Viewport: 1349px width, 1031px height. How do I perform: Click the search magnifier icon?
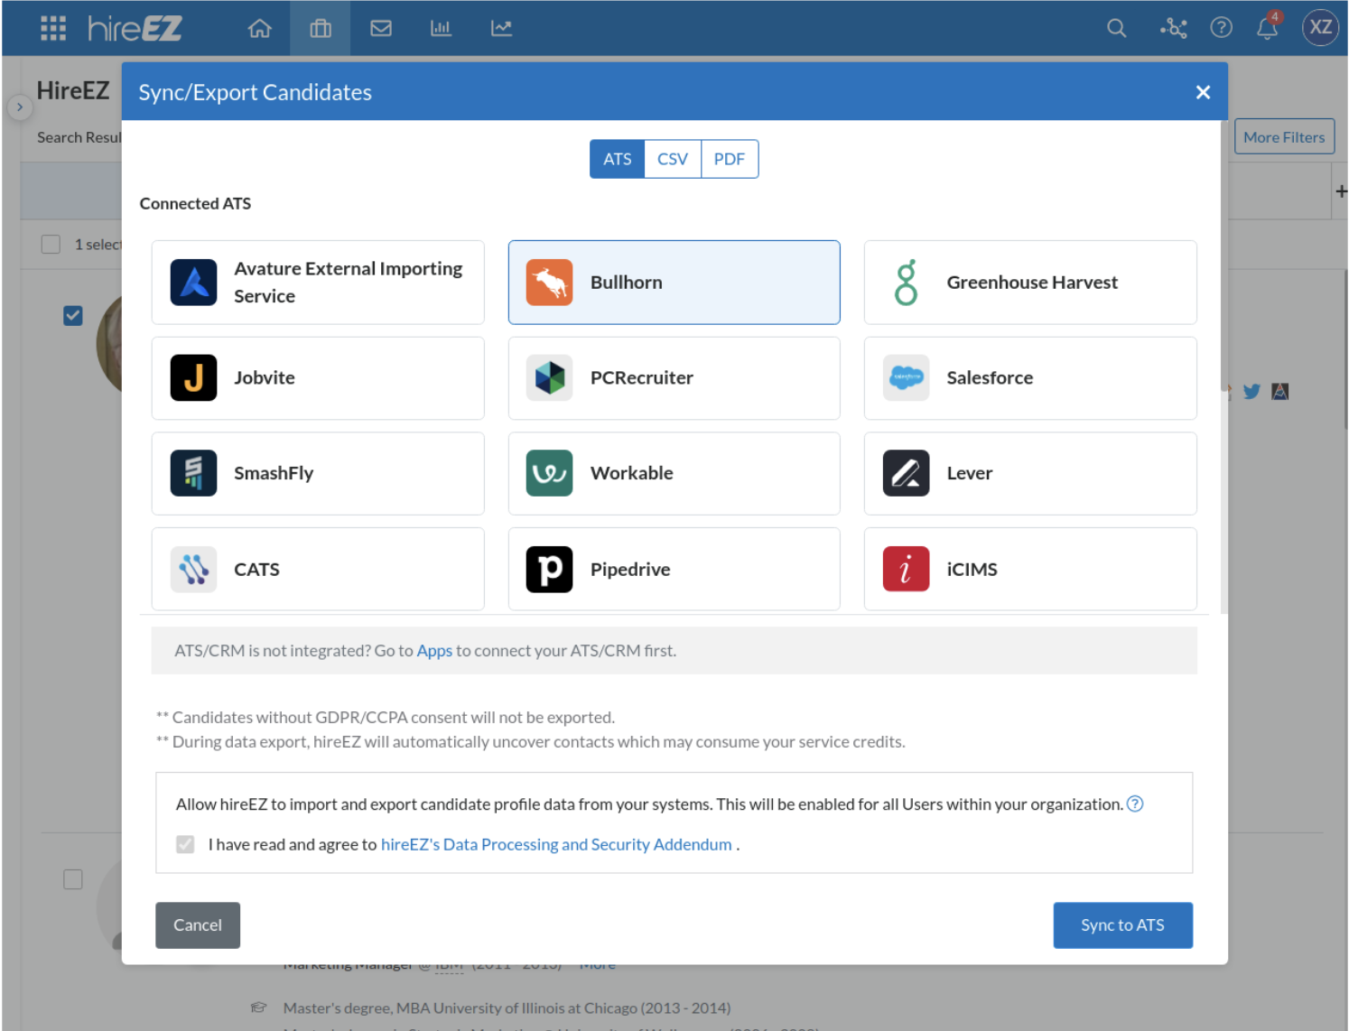pos(1116,29)
